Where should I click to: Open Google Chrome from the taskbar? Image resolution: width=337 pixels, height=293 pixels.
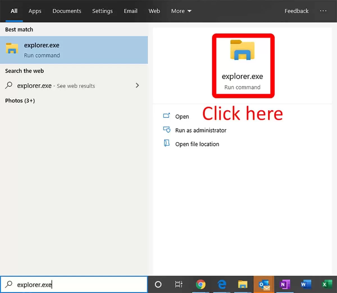coord(201,285)
